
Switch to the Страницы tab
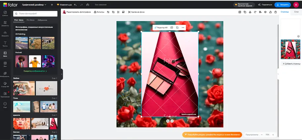coord(285,12)
